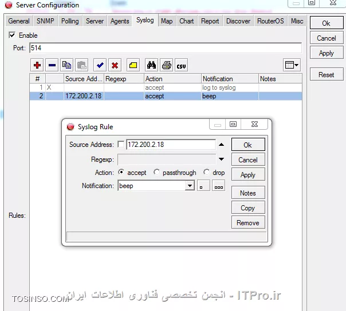The image size is (346, 311).
Task: Print the rules list via printer icon
Action: coord(166,65)
